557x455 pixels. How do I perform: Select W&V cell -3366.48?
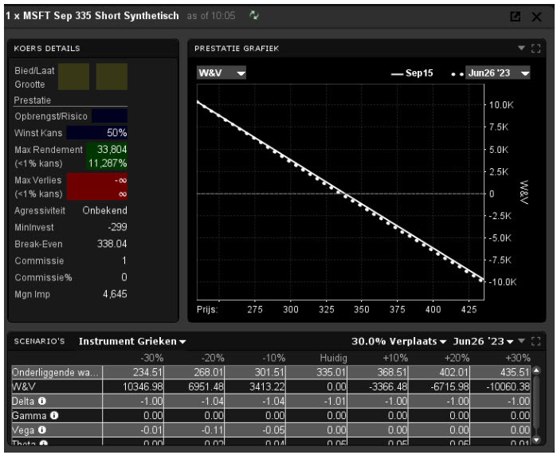378,386
